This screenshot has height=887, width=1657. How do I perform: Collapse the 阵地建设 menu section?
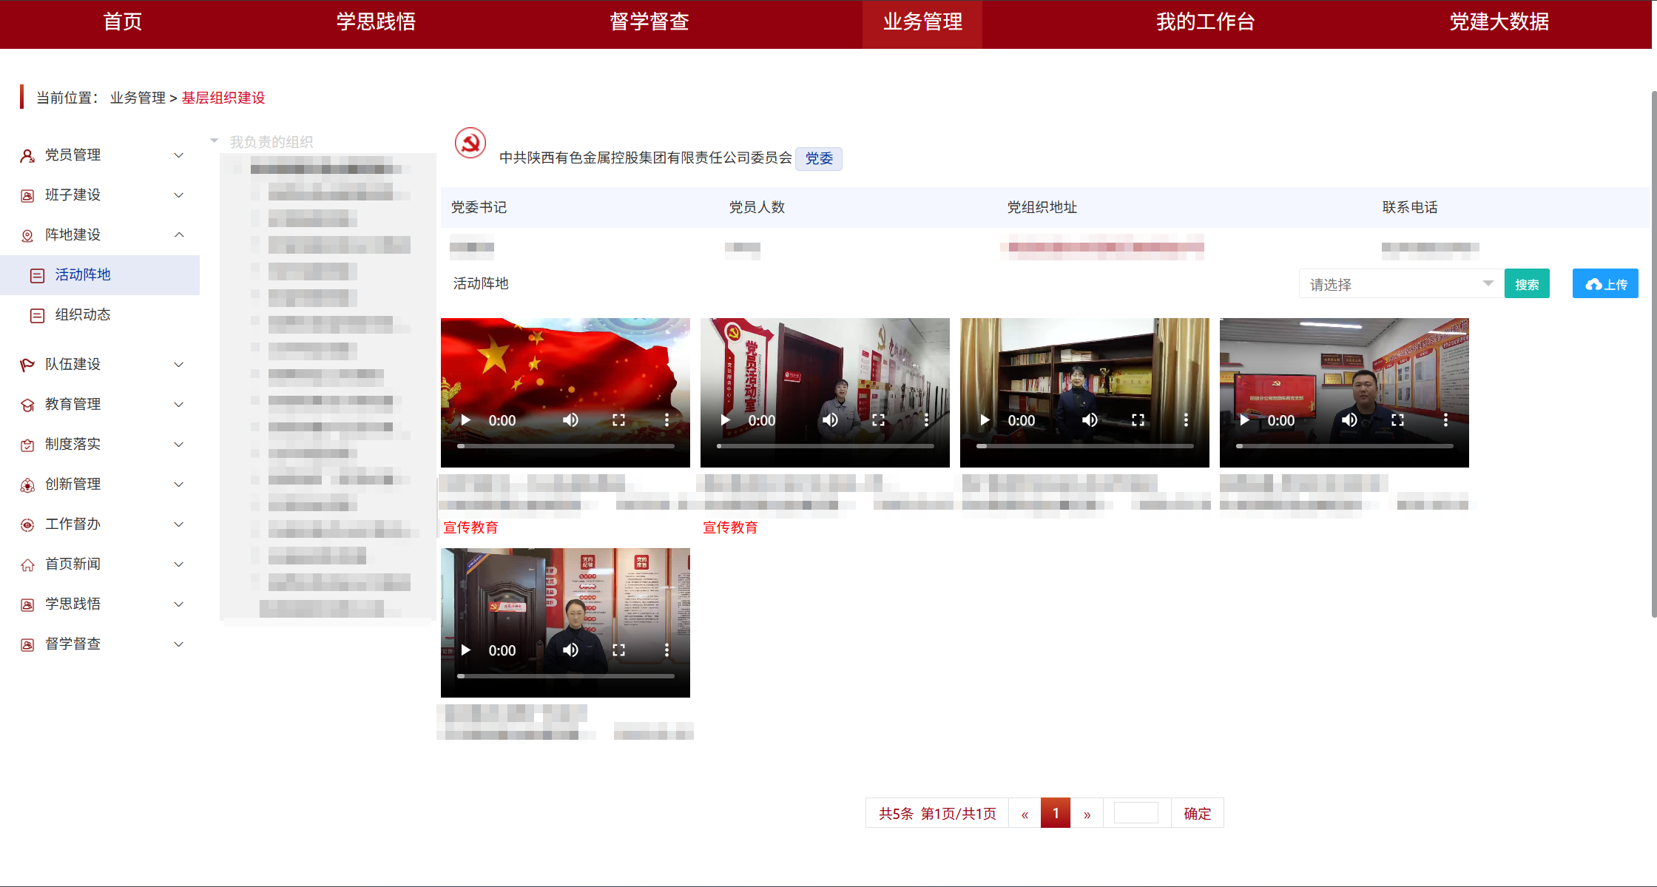pyautogui.click(x=178, y=235)
